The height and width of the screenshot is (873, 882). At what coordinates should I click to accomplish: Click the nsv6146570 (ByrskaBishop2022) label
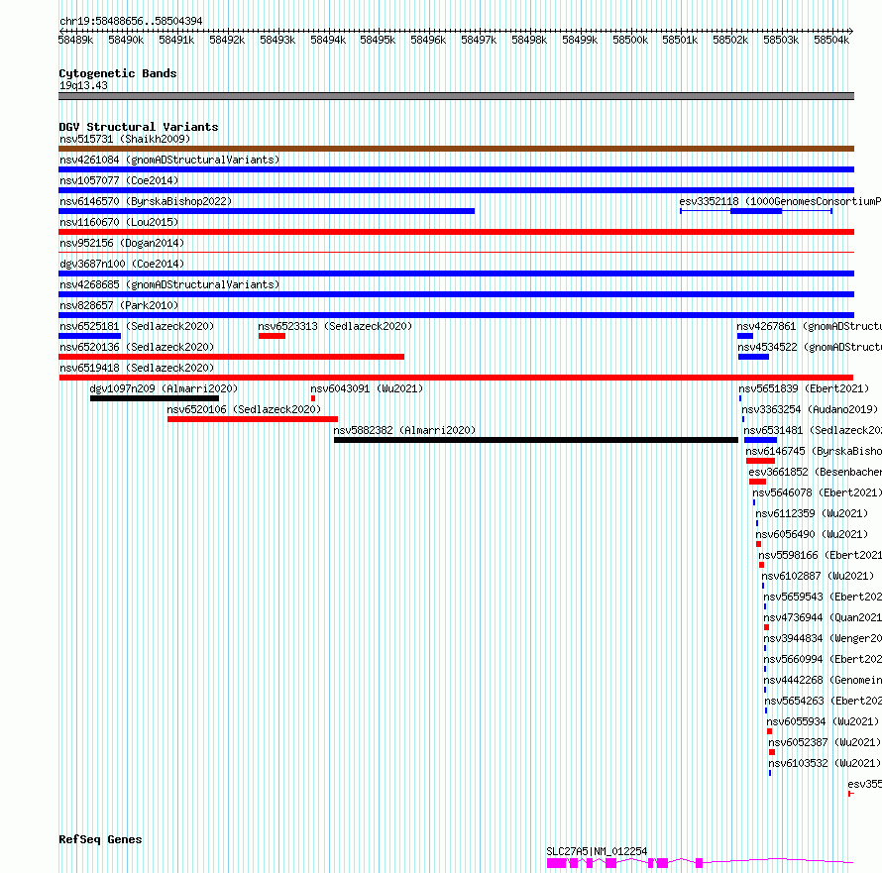[x=146, y=201]
